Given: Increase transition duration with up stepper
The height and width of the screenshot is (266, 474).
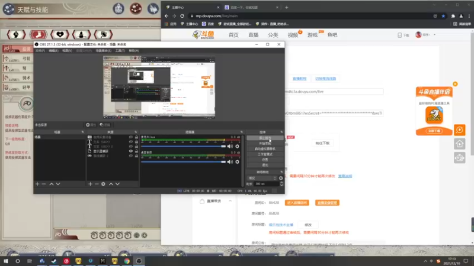Looking at the screenshot, I should (x=281, y=183).
